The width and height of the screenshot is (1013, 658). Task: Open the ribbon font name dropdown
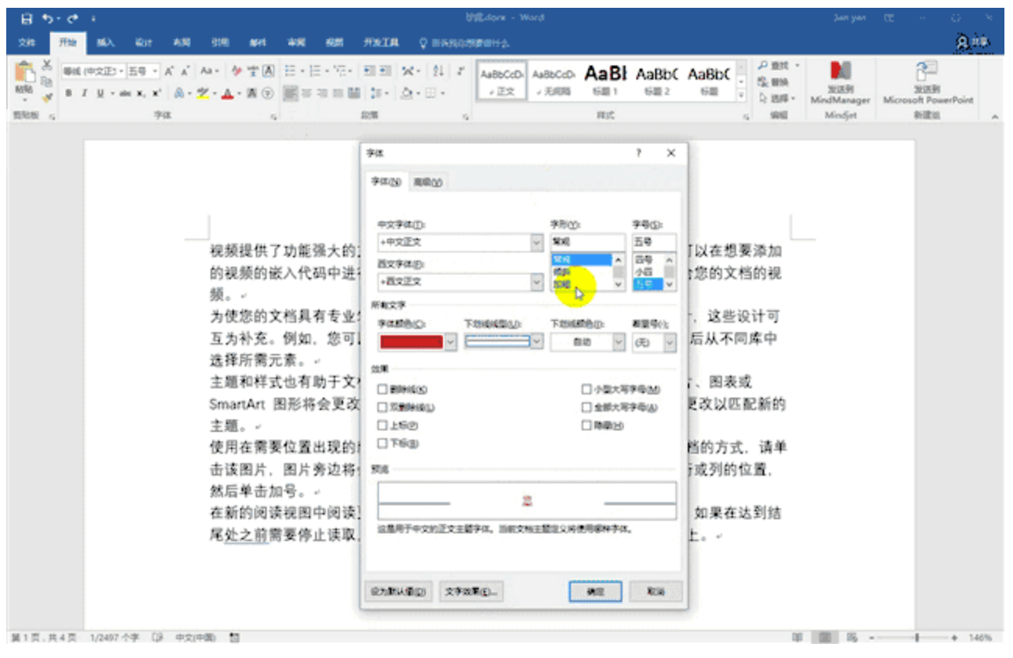[121, 71]
